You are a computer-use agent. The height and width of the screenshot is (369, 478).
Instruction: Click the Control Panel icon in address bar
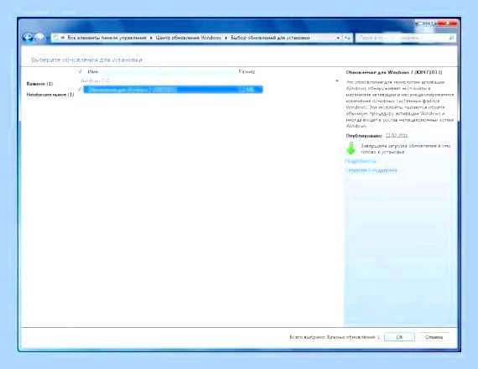[x=56, y=38]
